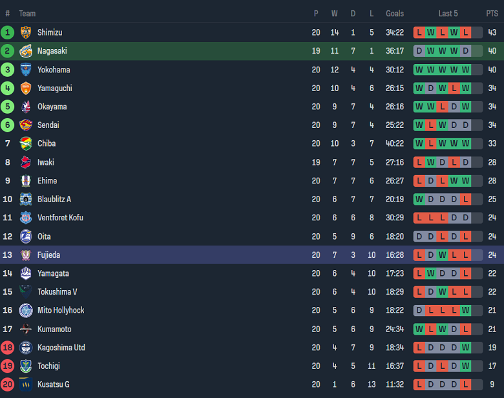Click the Last 5 column header
504x398 pixels.
click(x=448, y=14)
